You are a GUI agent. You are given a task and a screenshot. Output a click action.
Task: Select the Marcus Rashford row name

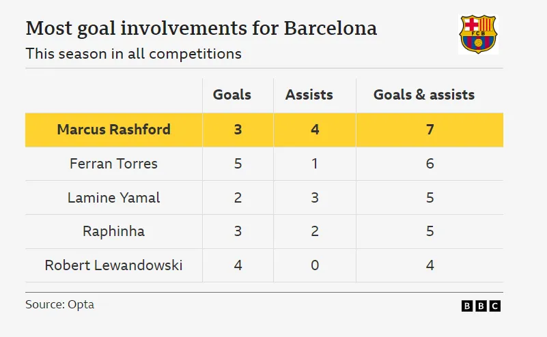[114, 130]
